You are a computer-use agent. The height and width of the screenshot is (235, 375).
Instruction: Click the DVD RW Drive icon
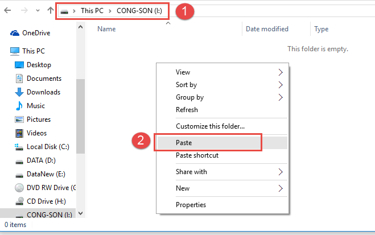click(x=19, y=187)
